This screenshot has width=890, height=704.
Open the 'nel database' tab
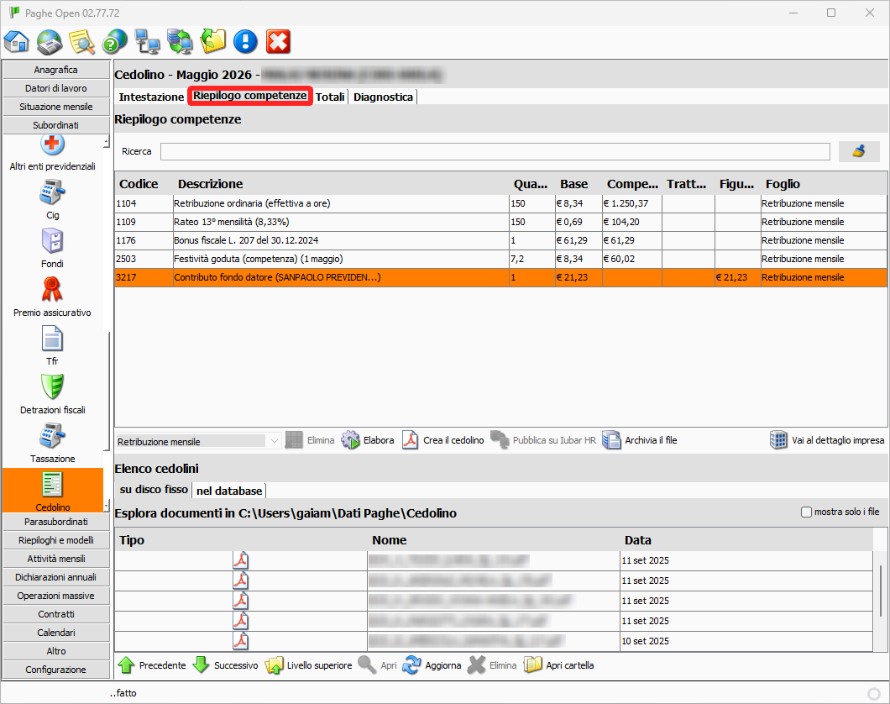pos(229,491)
